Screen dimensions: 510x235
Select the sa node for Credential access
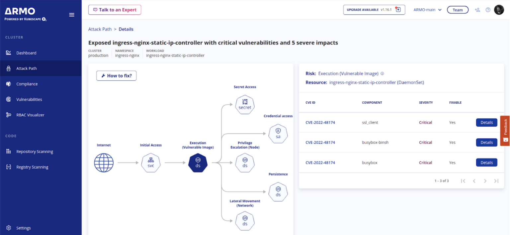[x=278, y=134]
